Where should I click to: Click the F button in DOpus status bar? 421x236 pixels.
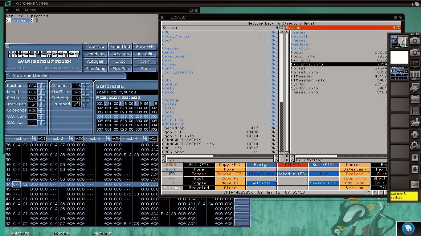coord(380,192)
